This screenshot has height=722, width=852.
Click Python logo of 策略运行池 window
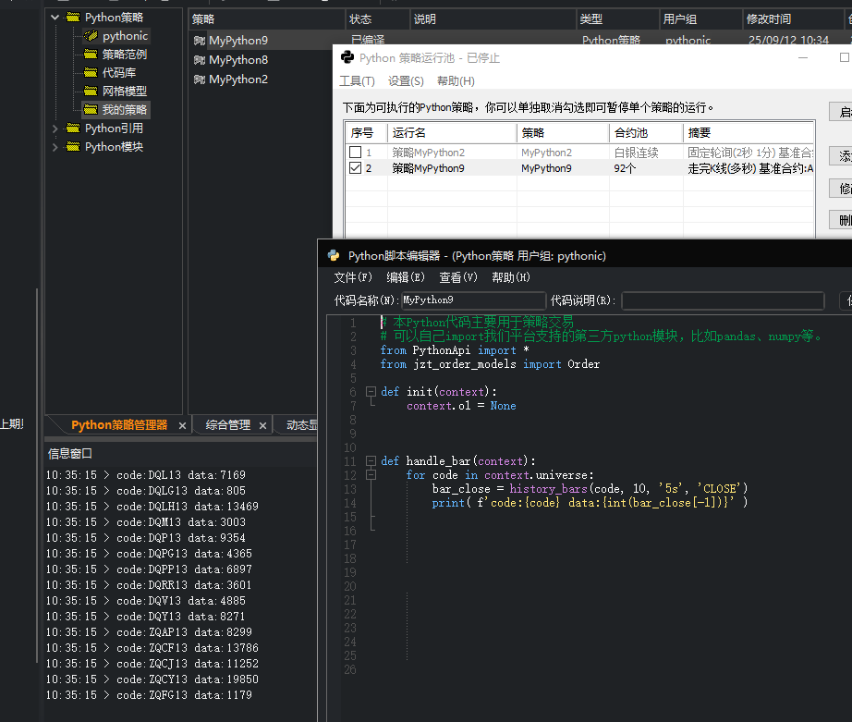click(347, 58)
